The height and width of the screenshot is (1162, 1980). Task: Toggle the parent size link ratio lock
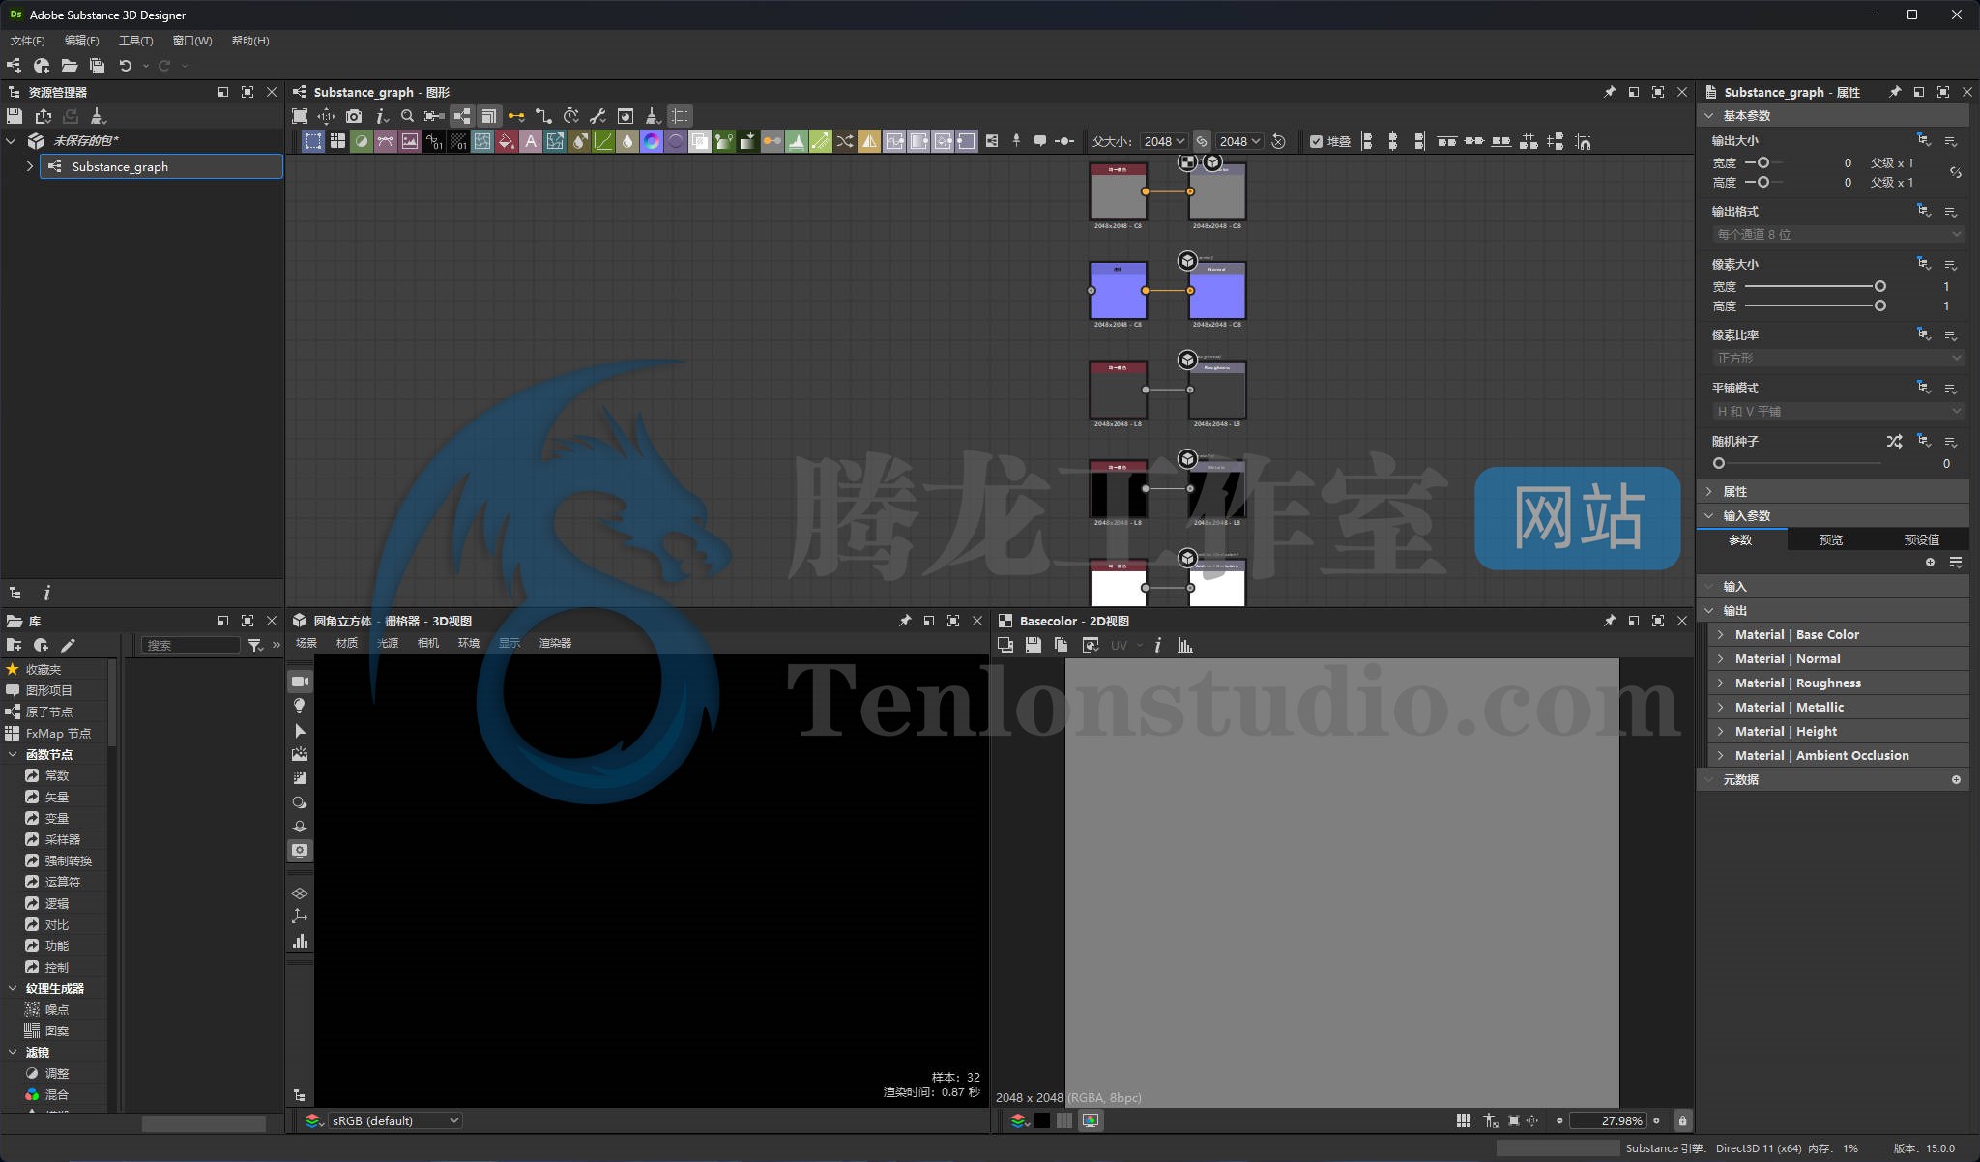pyautogui.click(x=1202, y=141)
